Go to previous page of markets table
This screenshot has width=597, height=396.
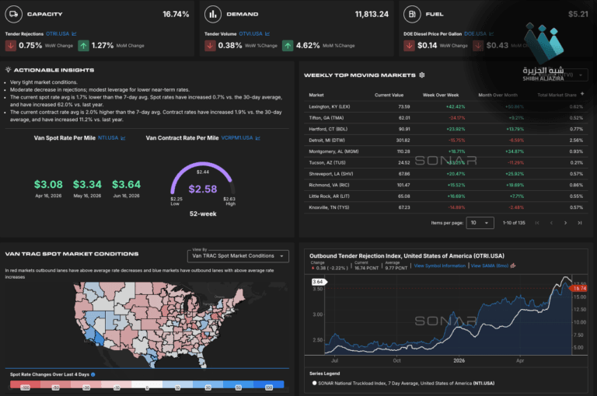551,223
